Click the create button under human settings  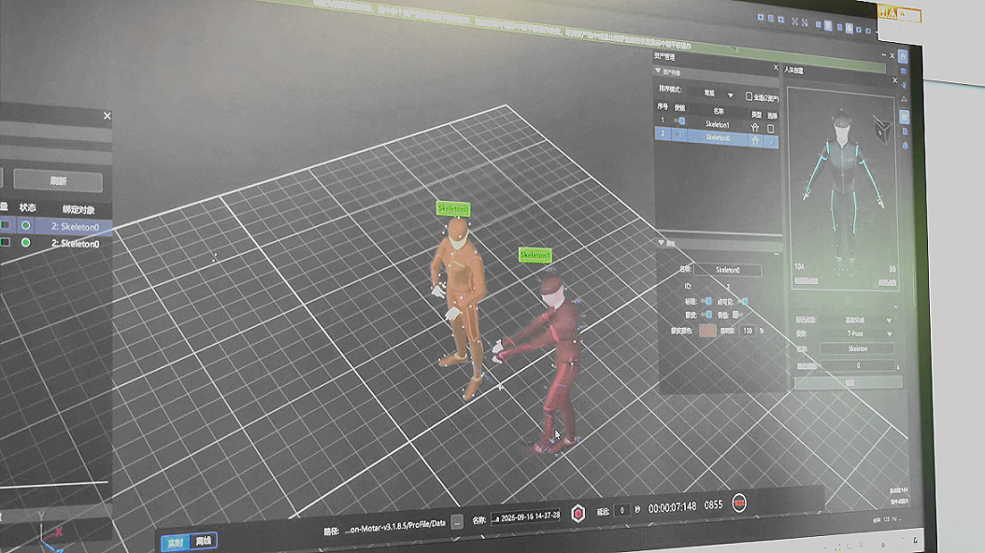pyautogui.click(x=848, y=382)
